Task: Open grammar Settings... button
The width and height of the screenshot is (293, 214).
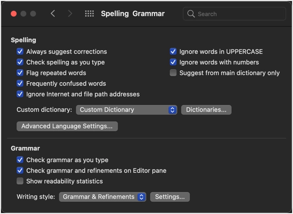Action: coord(170,197)
